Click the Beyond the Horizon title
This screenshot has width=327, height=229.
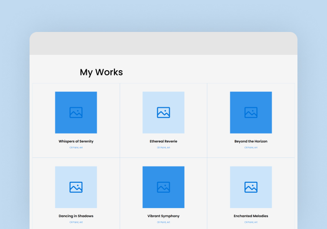pyautogui.click(x=251, y=141)
